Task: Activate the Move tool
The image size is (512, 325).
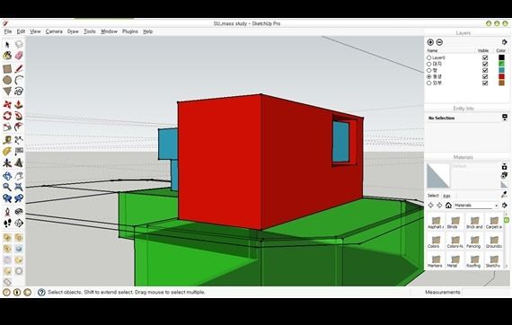Action: click(7, 104)
